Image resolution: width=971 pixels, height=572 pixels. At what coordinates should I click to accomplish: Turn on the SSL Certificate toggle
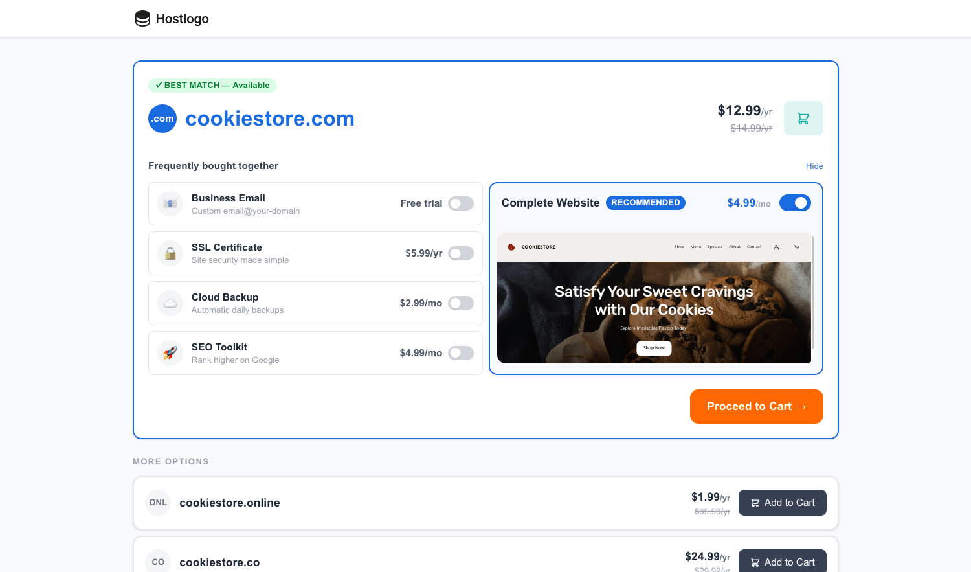point(461,253)
